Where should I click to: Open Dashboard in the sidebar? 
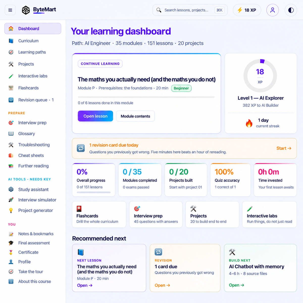pos(33,29)
